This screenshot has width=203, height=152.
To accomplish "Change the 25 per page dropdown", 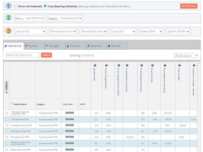I will tap(186, 56).
